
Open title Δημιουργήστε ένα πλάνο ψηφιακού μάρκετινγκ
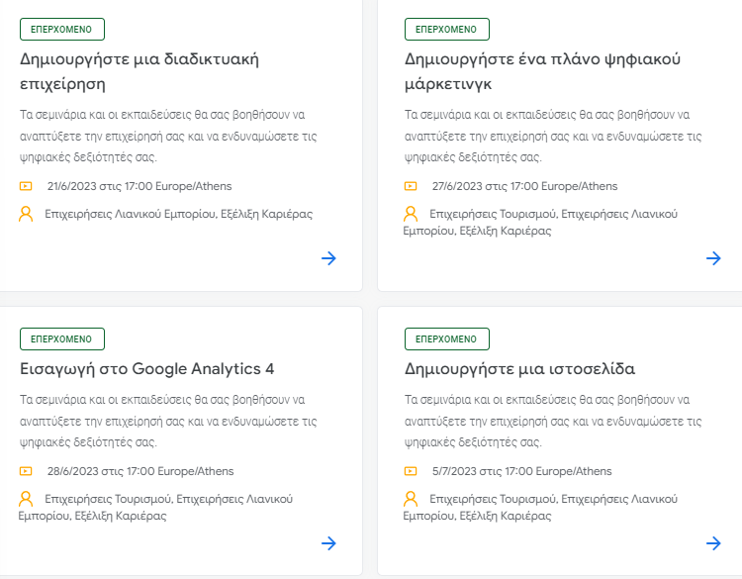point(542,71)
